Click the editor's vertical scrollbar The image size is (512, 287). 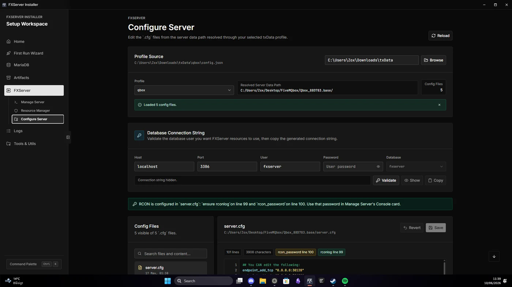[x=445, y=267]
